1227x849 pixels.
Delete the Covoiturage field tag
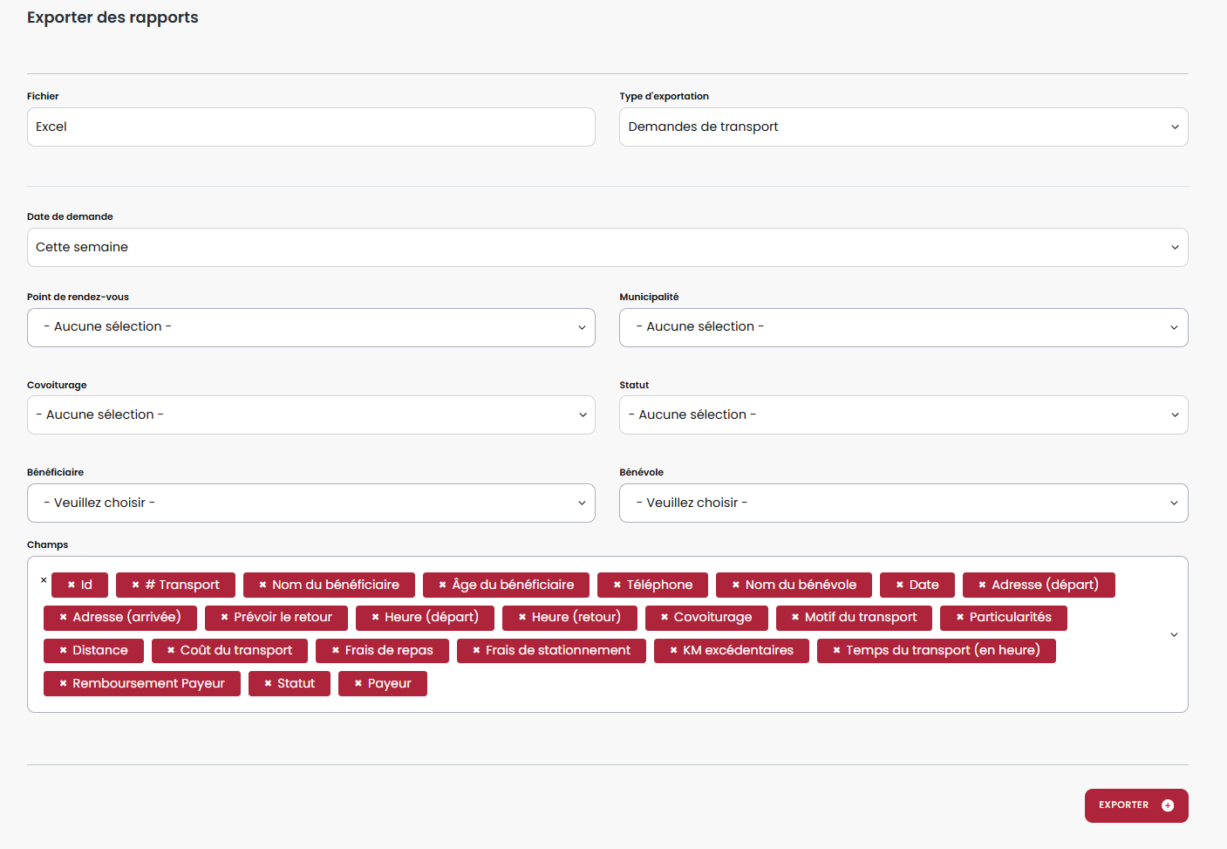(665, 618)
